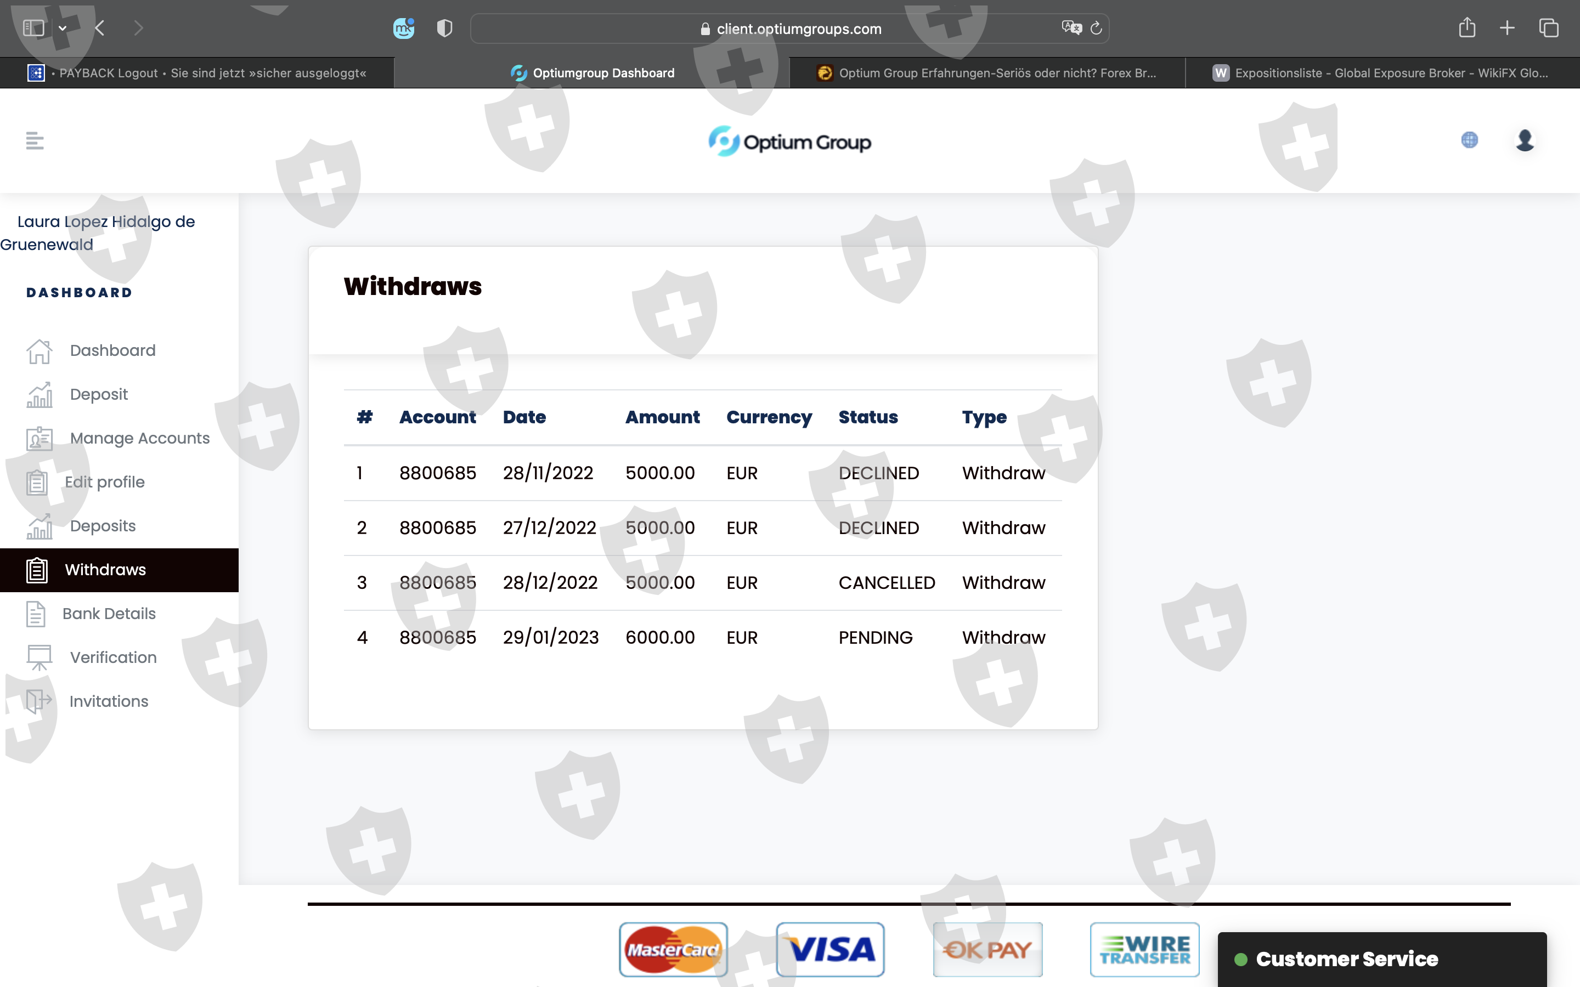
Task: Go to the Verification page link
Action: pos(113,657)
